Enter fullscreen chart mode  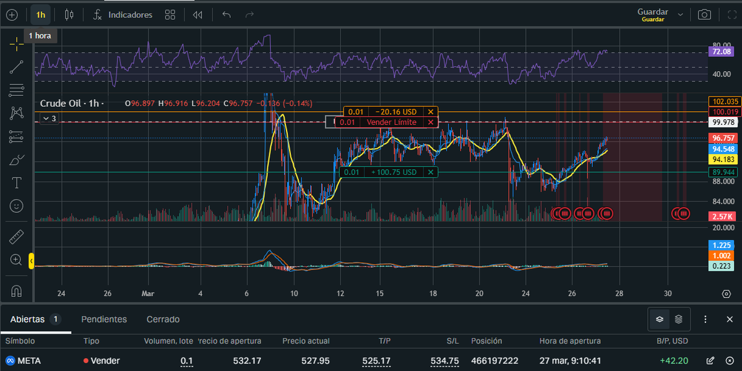tap(731, 15)
